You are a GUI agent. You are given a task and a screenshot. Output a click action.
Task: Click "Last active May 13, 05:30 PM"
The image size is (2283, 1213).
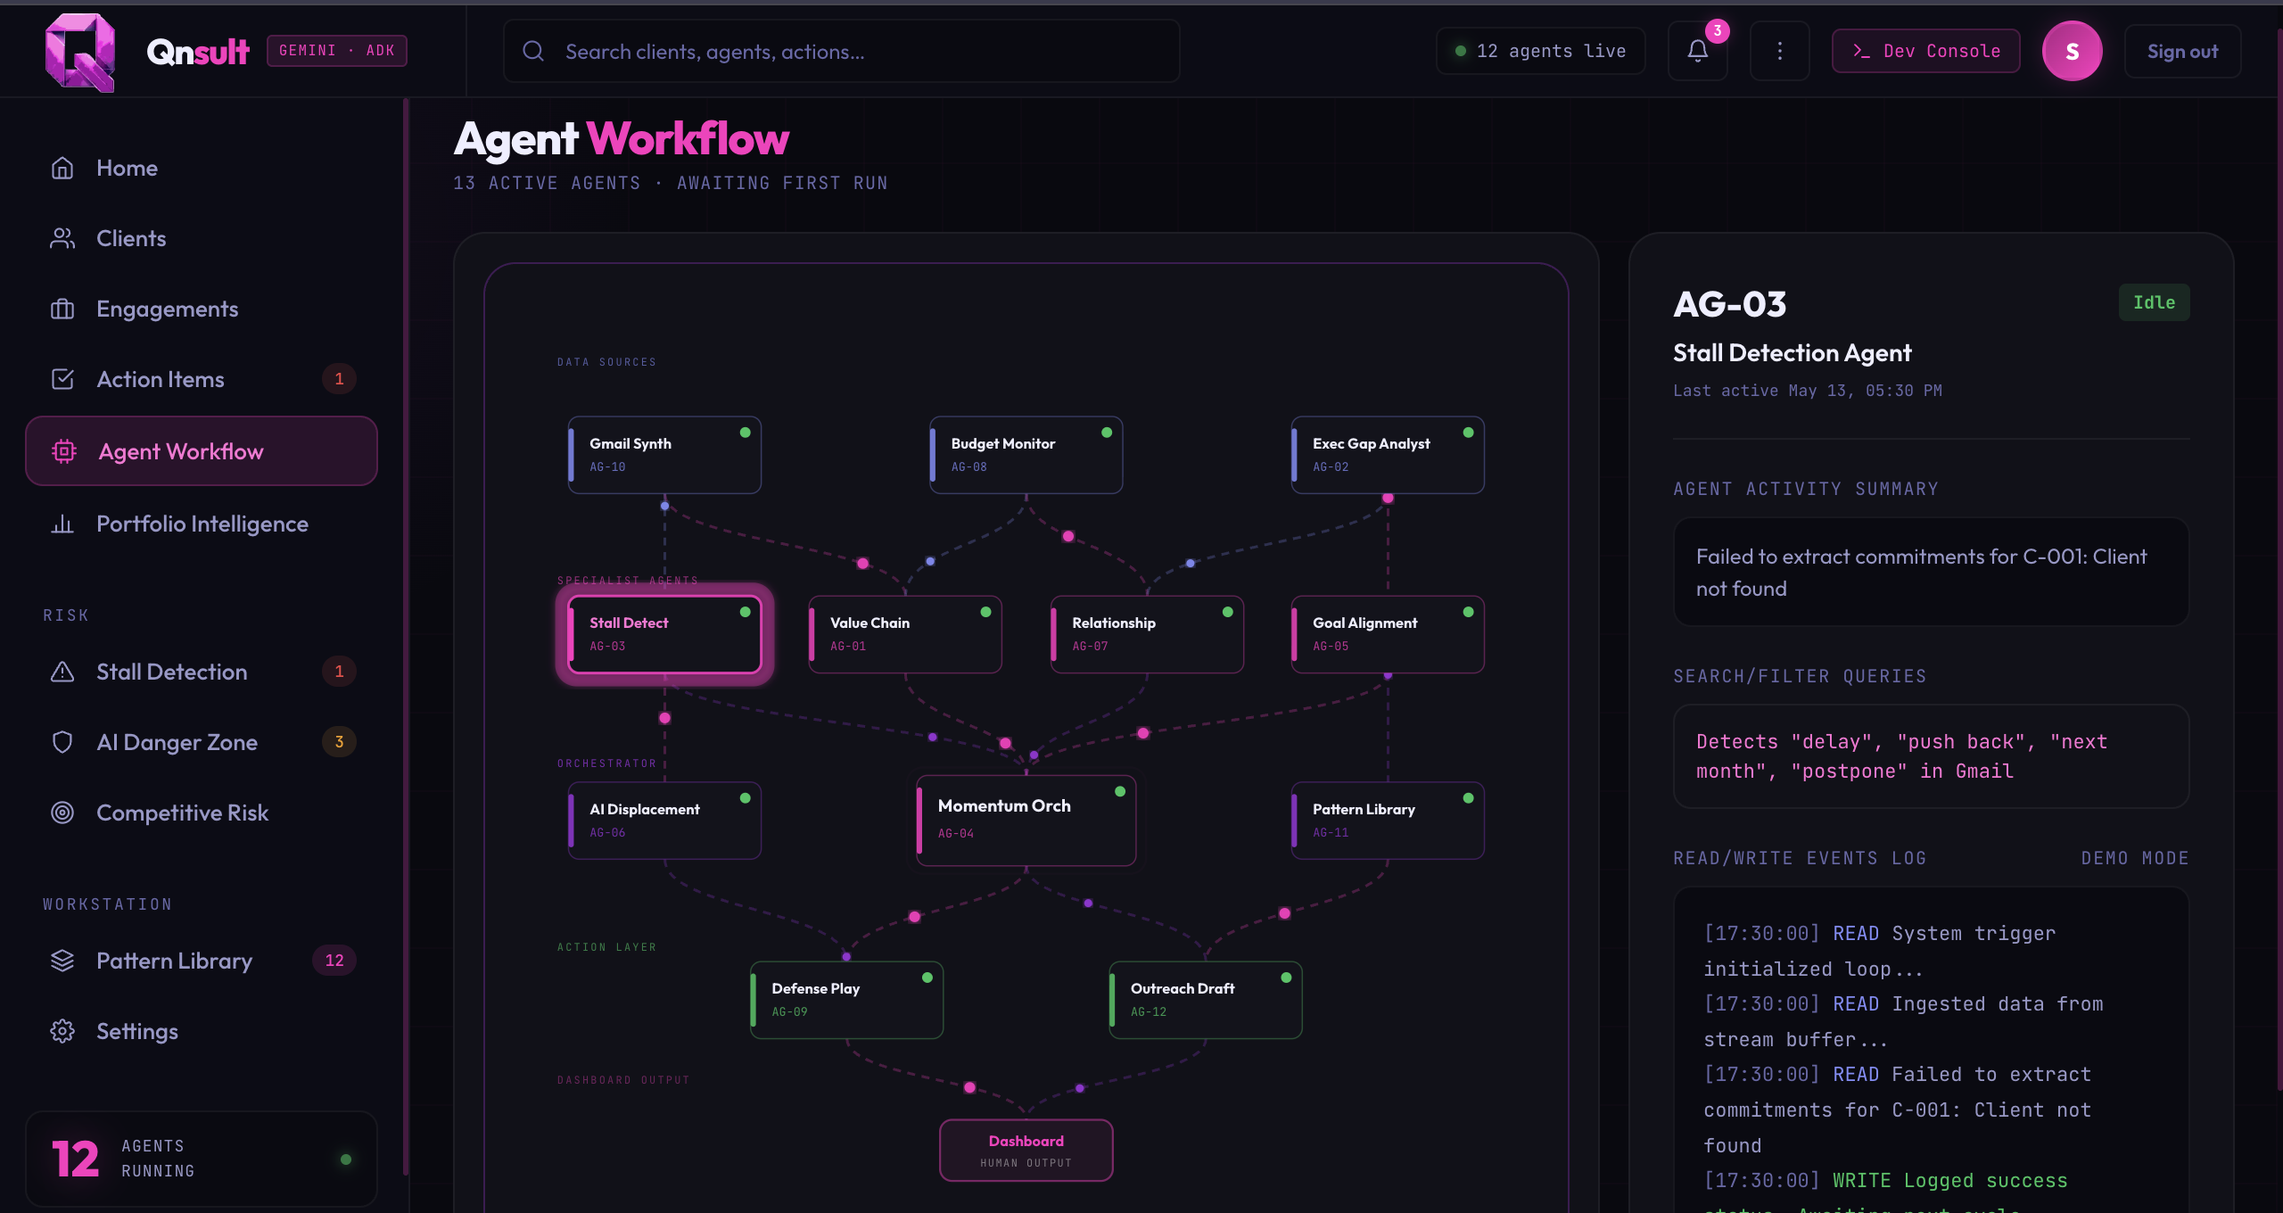[x=1807, y=391]
